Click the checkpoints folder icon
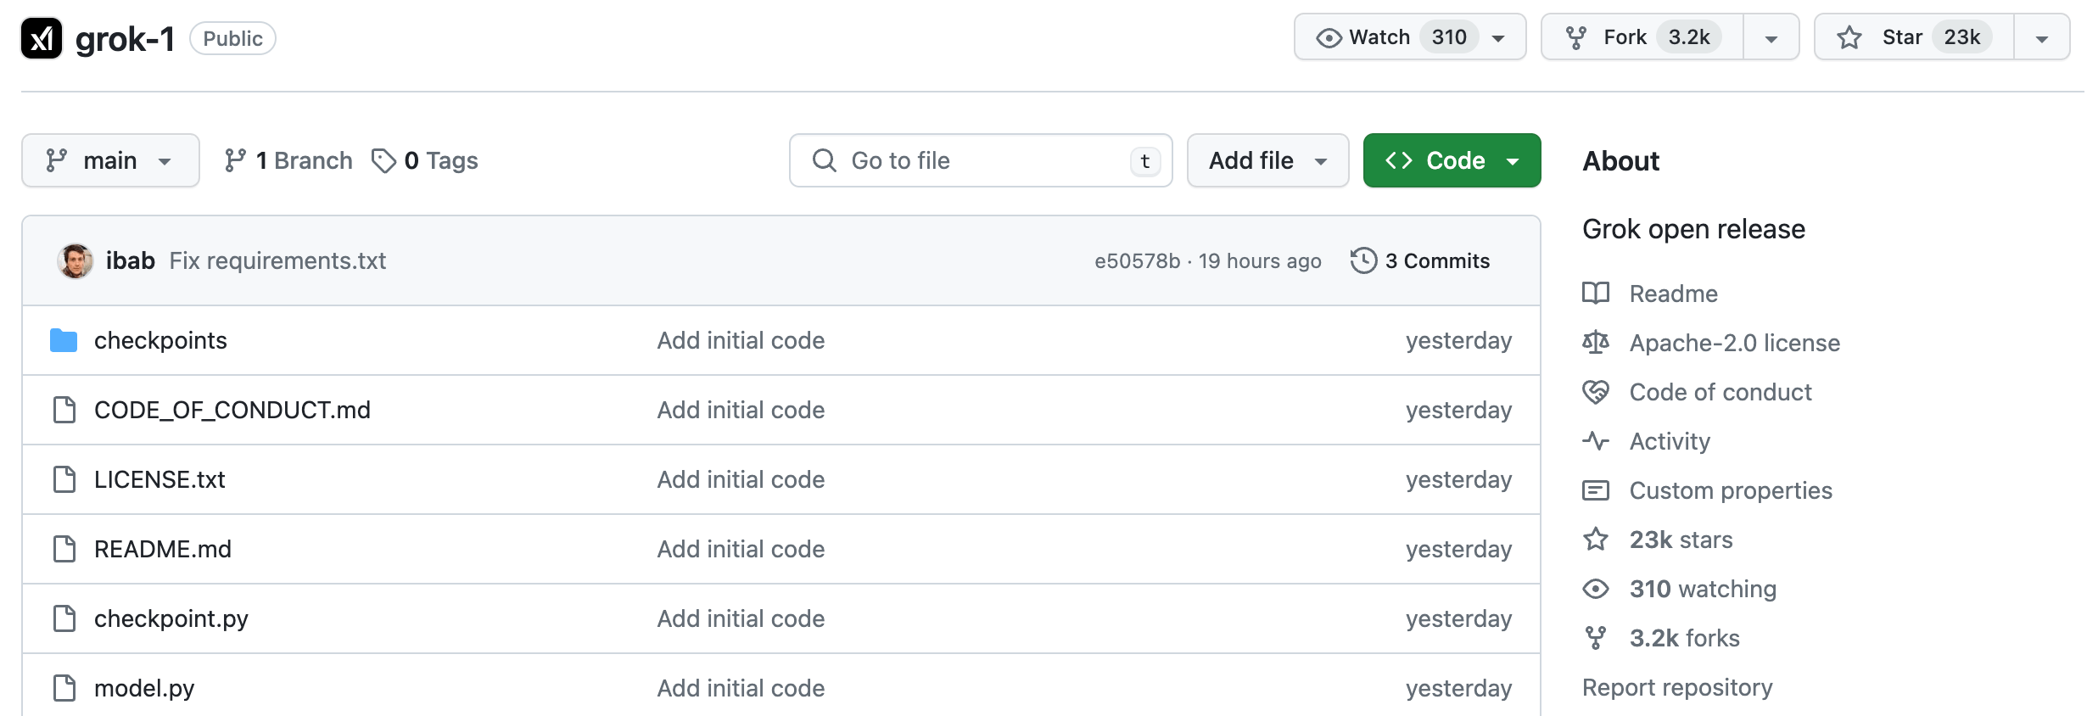The width and height of the screenshot is (2087, 716). click(64, 340)
